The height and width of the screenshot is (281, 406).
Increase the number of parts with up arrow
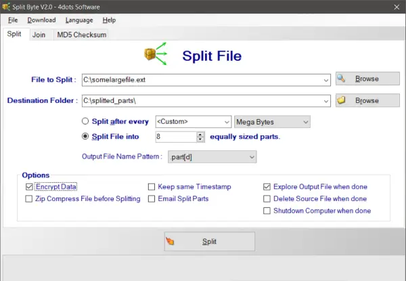click(200, 134)
